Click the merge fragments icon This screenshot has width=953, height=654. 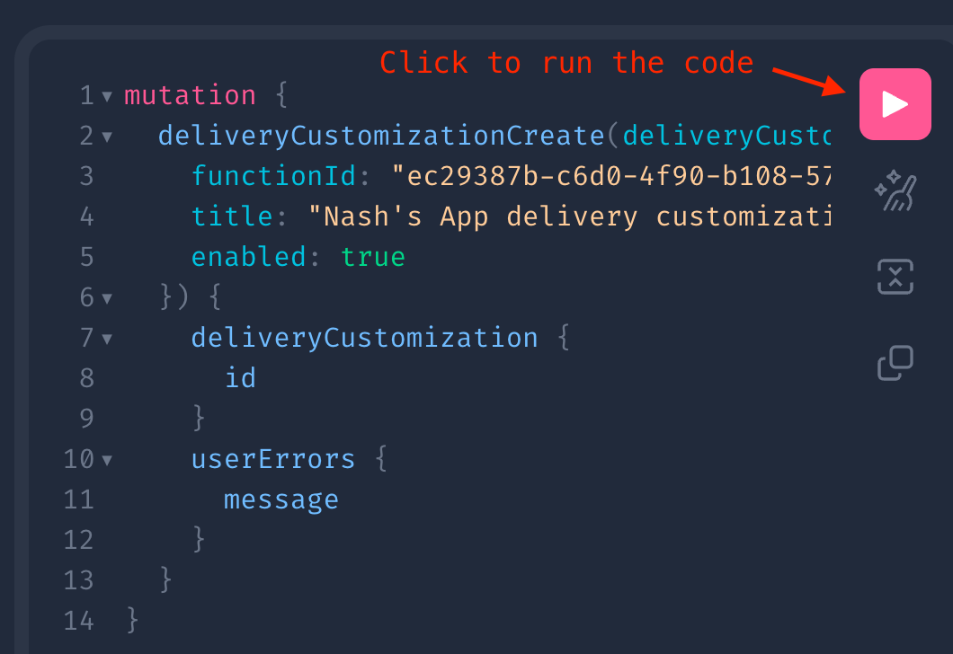pyautogui.click(x=895, y=277)
